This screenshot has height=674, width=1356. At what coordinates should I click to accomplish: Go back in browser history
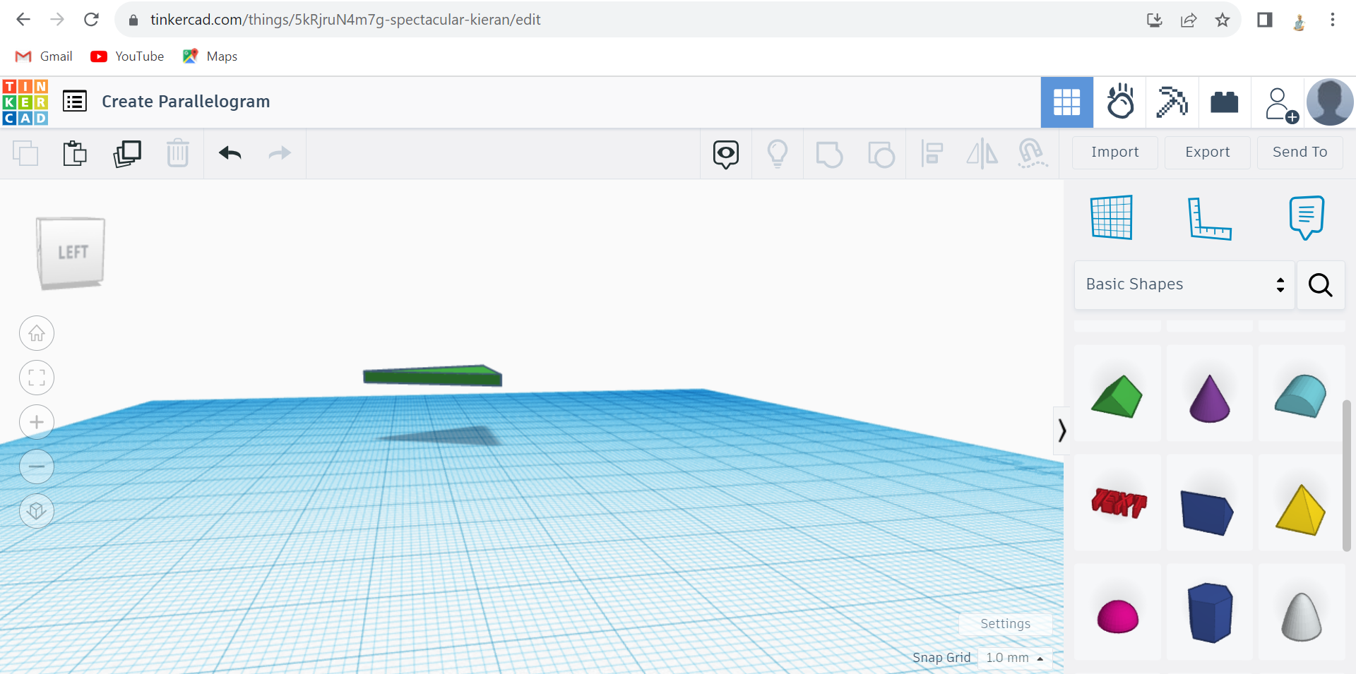click(23, 20)
